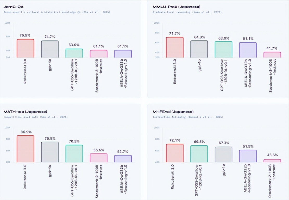Click the MATH-100 (Japanese) chart title
Screen dimensions: 289x200
tap(25, 112)
